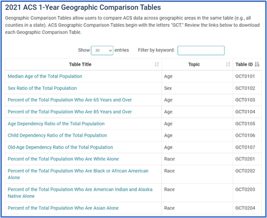Open Child Dependency Ratio of Total Population

pos(57,135)
